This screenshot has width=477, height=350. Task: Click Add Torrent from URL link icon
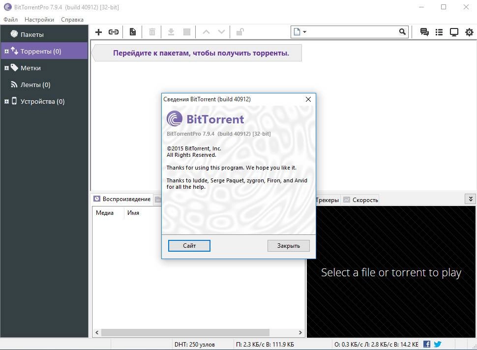pos(114,32)
